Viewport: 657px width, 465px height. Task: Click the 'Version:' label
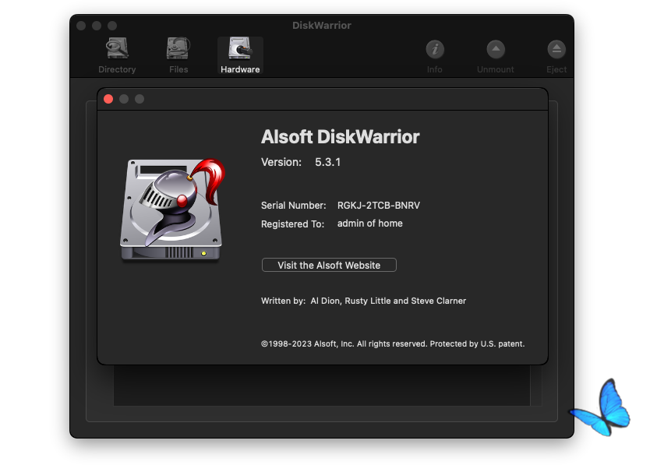[x=281, y=162]
